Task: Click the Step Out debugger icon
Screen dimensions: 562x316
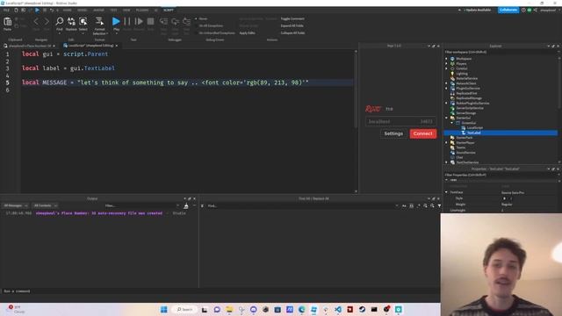Action: click(x=187, y=21)
